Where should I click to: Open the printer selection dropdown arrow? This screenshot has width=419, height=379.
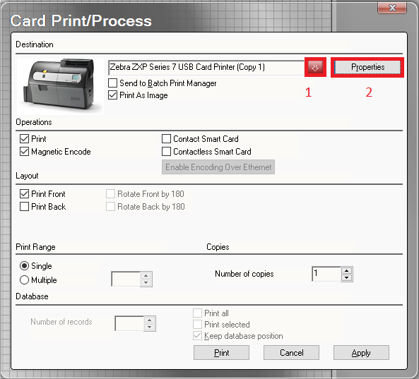point(315,67)
